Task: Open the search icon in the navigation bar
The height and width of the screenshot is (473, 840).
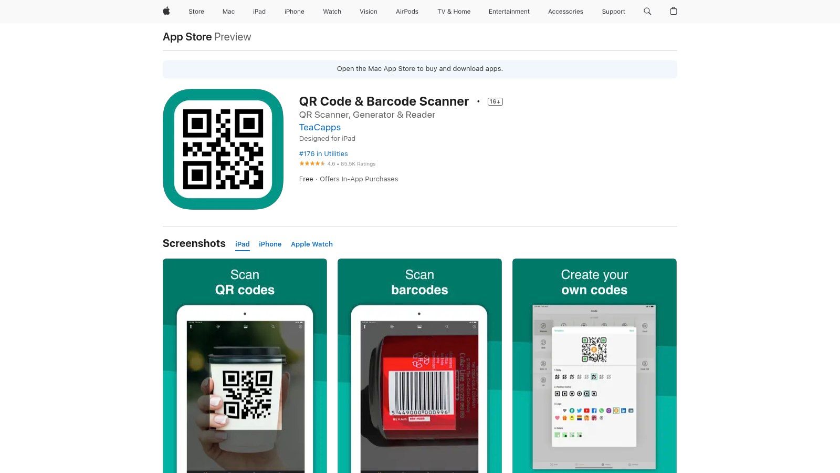Action: coord(647,11)
